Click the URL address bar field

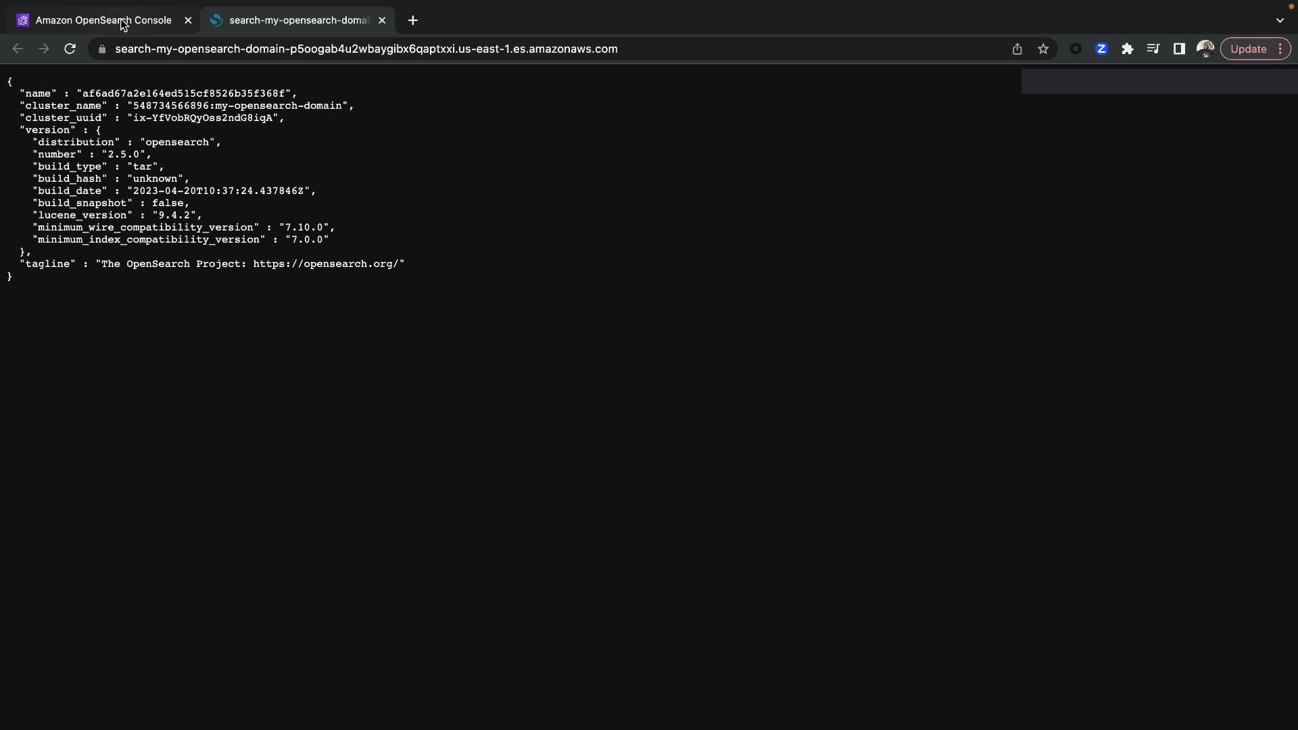(473, 49)
